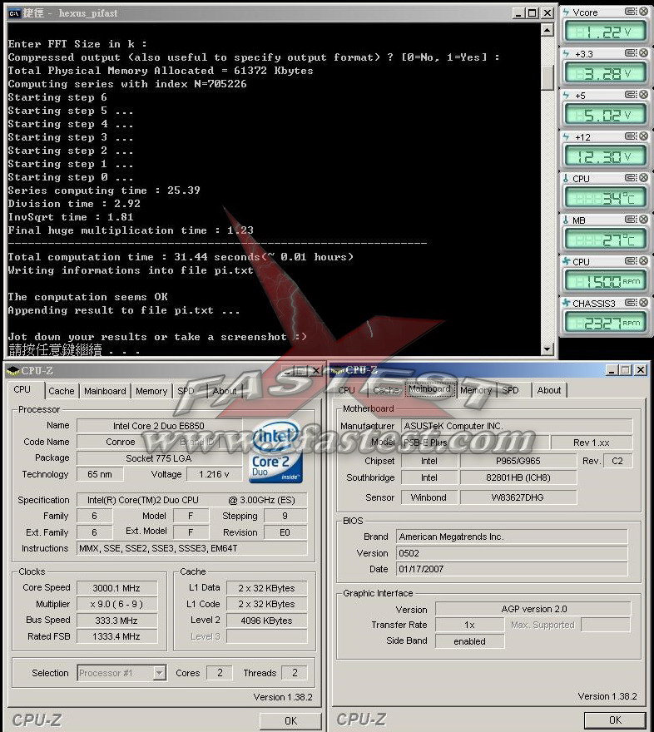The height and width of the screenshot is (732, 654).
Task: Click the left CPU-Z title bar icon
Action: click(x=13, y=371)
